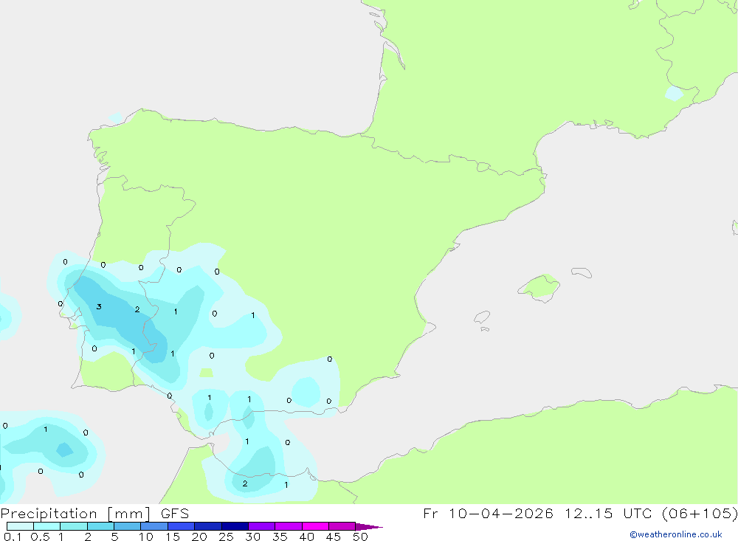Viewport: 738px width, 541px height.
Task: Click the legend swatch between 0.5 and 1
Action: coord(47,526)
